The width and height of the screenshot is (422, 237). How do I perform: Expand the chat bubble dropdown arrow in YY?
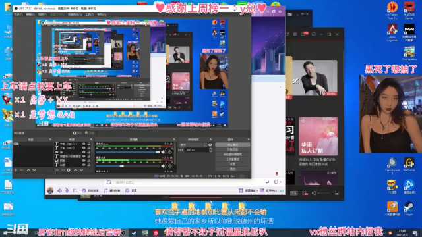coord(280,182)
